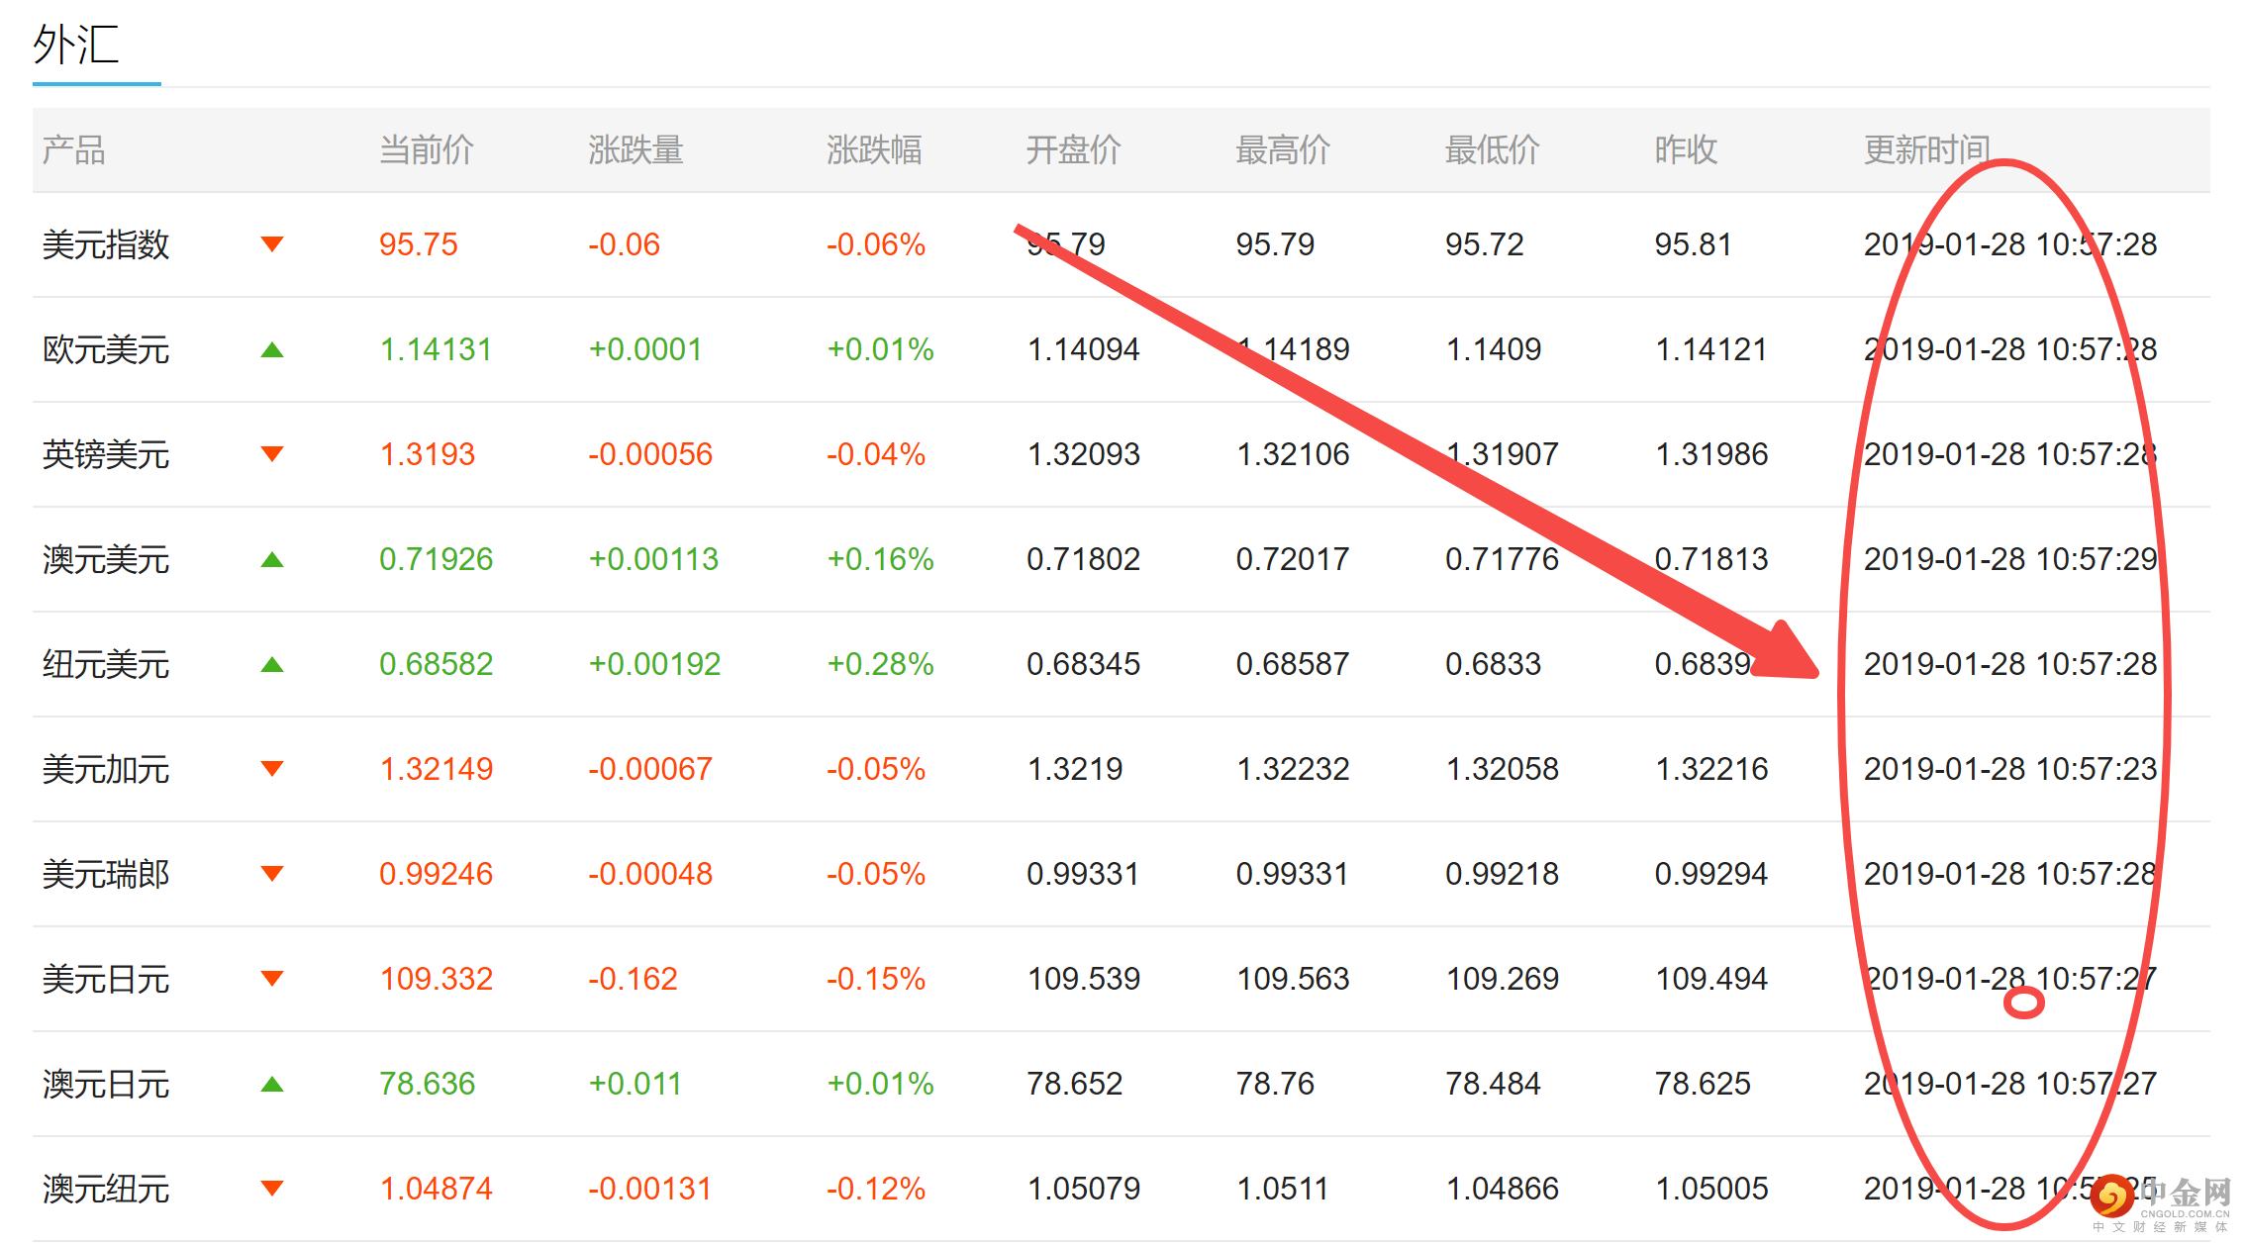Click the 美元日元 price 109.332
The image size is (2245, 1245).
(x=436, y=979)
